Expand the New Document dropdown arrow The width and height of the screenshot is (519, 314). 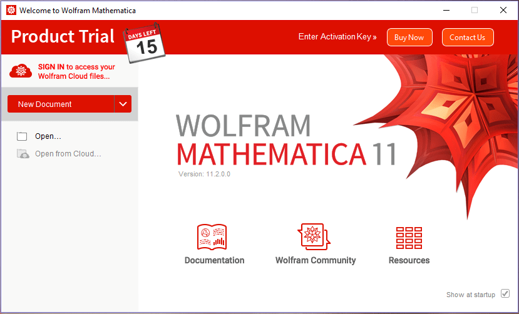123,104
